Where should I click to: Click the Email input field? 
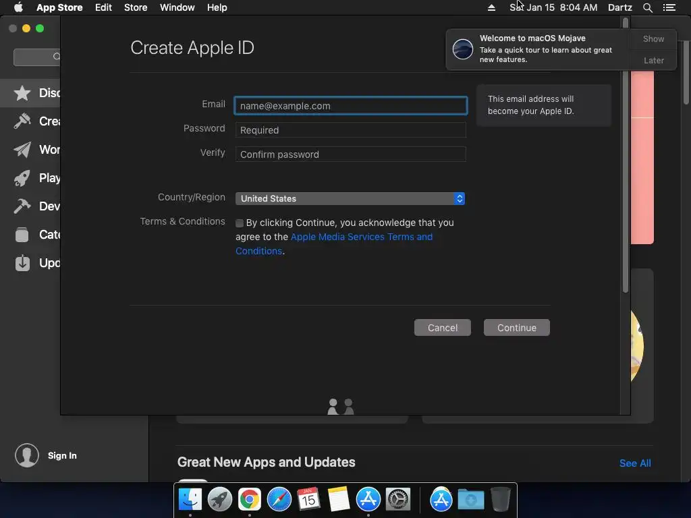click(x=351, y=106)
